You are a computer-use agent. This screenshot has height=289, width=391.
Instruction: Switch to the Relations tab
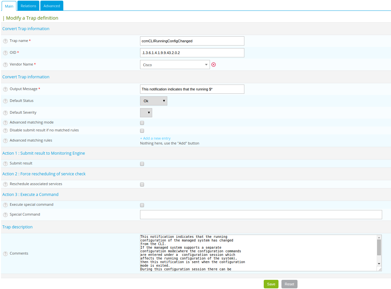pos(28,6)
